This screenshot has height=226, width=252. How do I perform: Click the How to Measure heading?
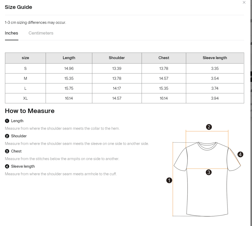click(30, 111)
